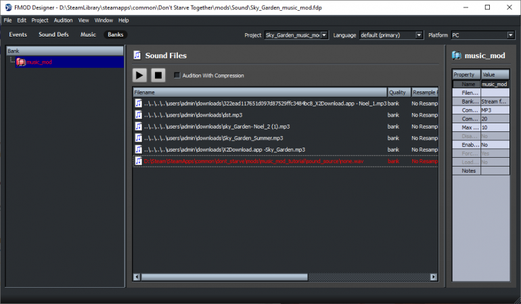The width and height of the screenshot is (521, 304).
Task: Click the Bank column header in tree panel
Action: click(x=65, y=51)
